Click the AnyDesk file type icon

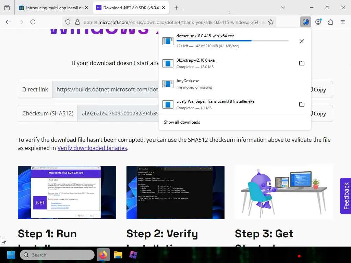point(168,84)
